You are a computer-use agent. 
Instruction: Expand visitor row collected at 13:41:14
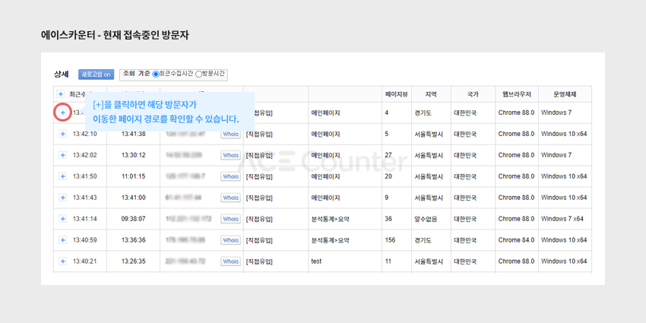62,219
